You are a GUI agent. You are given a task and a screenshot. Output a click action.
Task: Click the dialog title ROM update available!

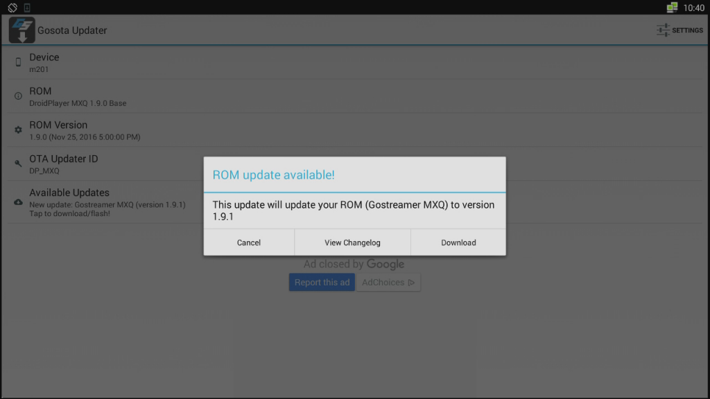(273, 175)
